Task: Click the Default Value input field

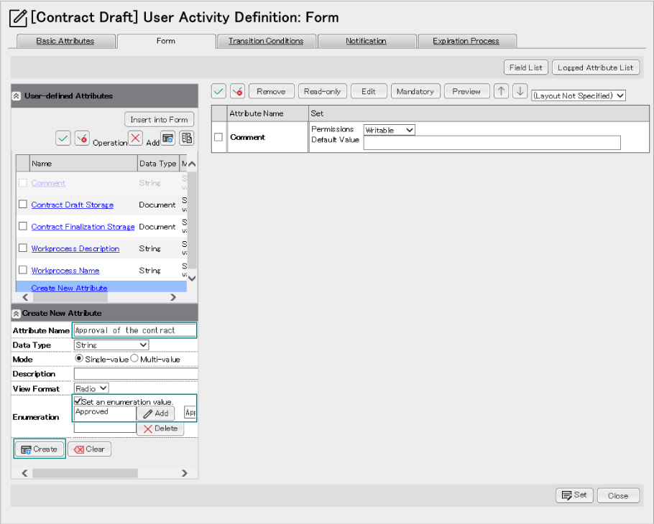Action: point(492,143)
